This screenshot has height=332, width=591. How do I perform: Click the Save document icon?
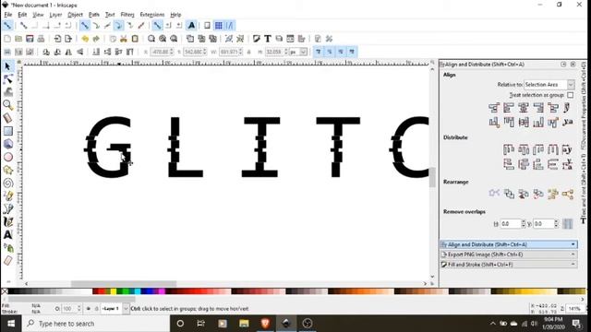coord(30,39)
